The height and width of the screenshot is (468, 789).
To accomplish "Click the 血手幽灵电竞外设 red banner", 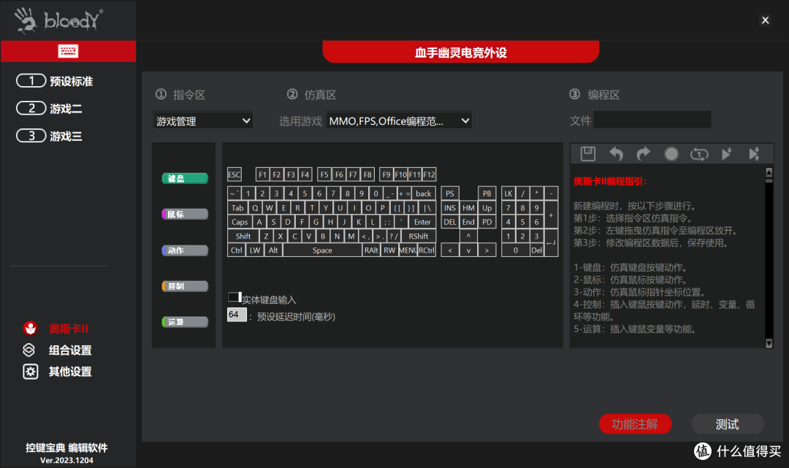I will (x=461, y=53).
